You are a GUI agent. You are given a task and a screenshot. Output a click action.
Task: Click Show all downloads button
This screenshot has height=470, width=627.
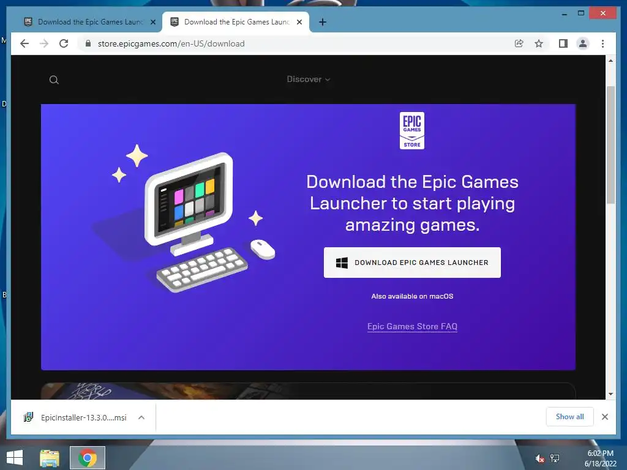point(570,417)
